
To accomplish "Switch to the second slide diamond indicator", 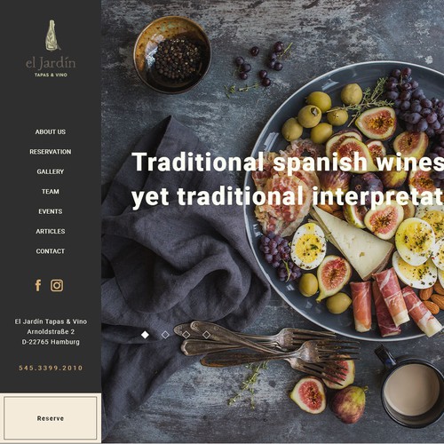I will [x=165, y=335].
